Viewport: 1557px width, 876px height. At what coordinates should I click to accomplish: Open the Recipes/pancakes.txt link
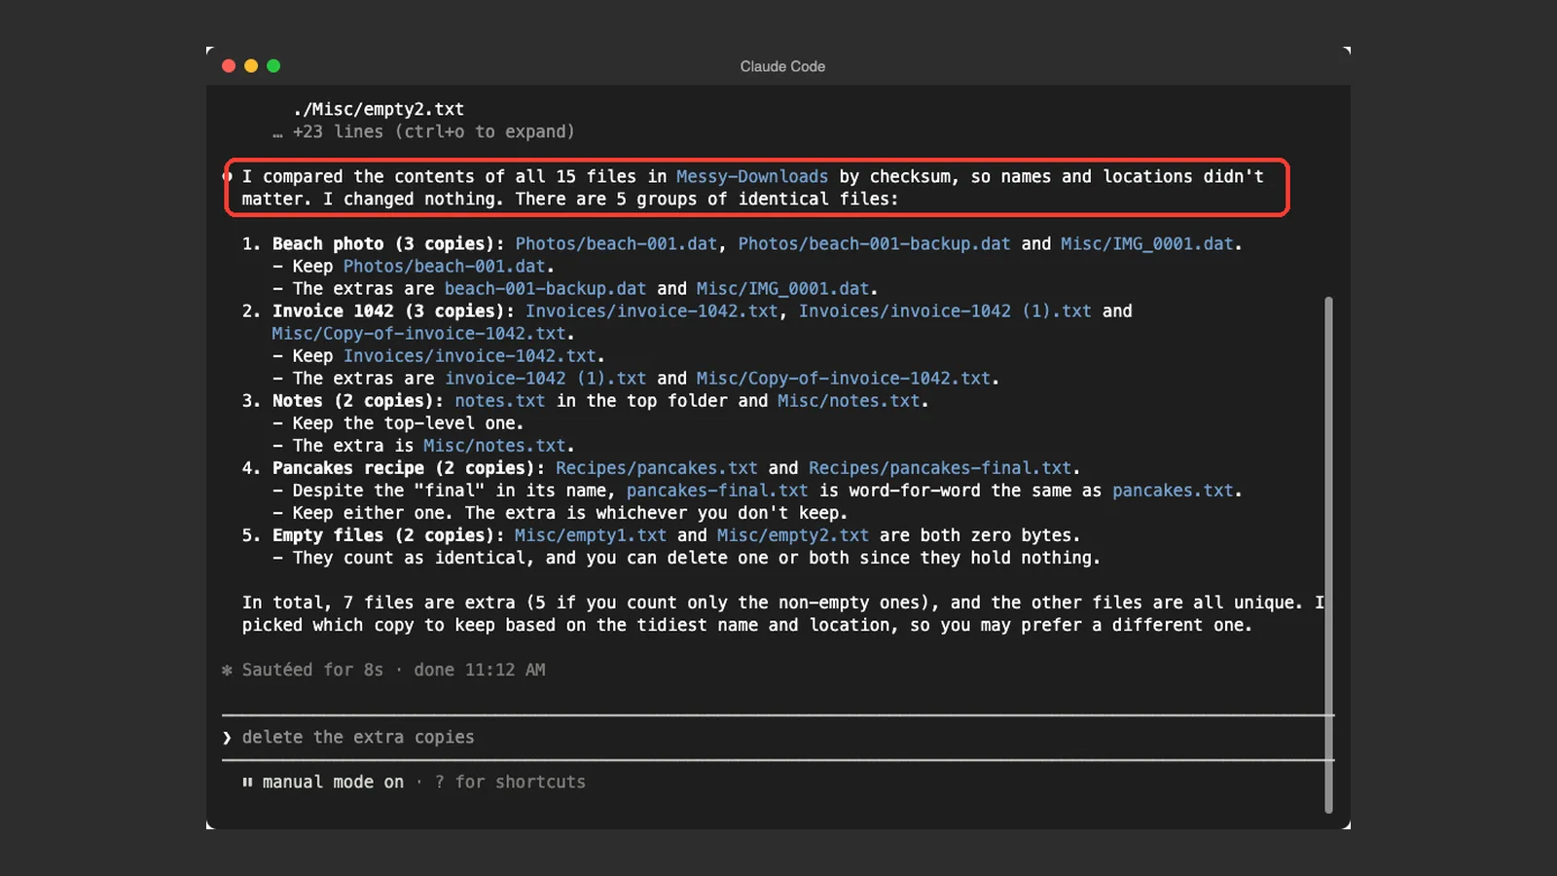(657, 467)
